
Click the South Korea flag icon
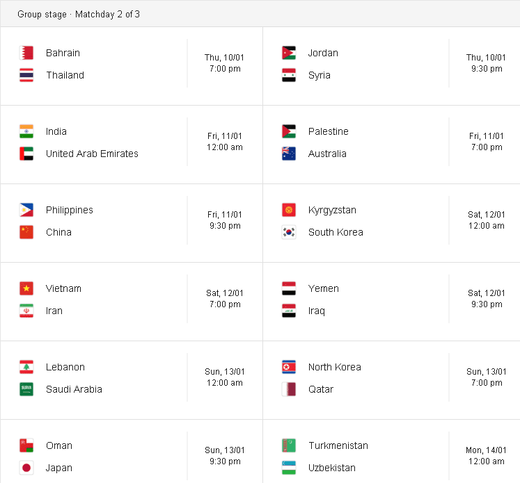click(x=289, y=232)
